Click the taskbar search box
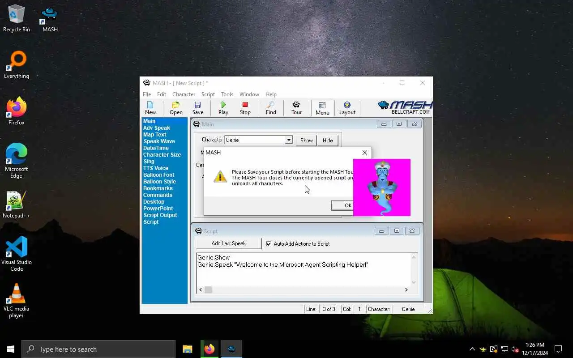573x358 pixels. [x=98, y=349]
